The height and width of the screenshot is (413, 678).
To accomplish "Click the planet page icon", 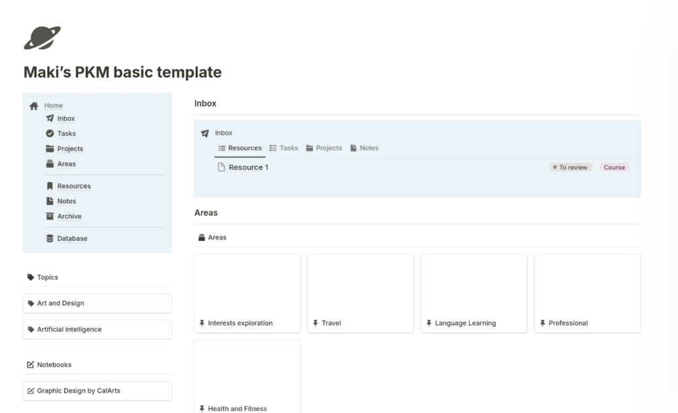I will pyautogui.click(x=42, y=38).
